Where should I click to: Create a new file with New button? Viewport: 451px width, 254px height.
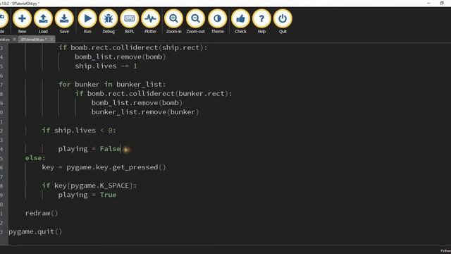22,21
